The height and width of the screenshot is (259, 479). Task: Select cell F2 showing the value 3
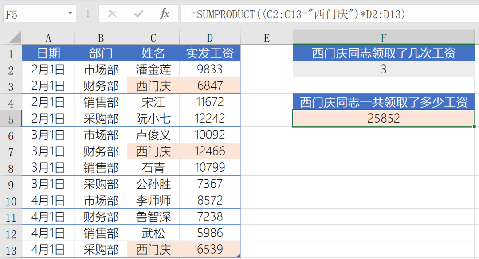pyautogui.click(x=383, y=69)
